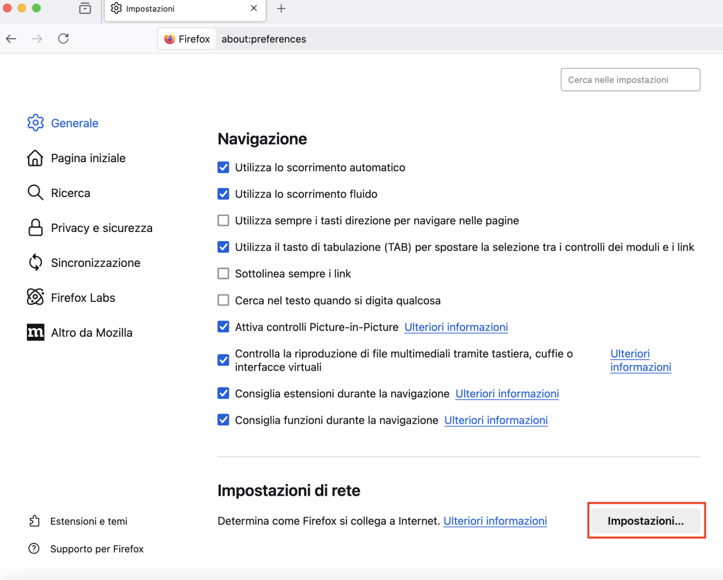Open the Generale settings section gear icon

point(34,123)
